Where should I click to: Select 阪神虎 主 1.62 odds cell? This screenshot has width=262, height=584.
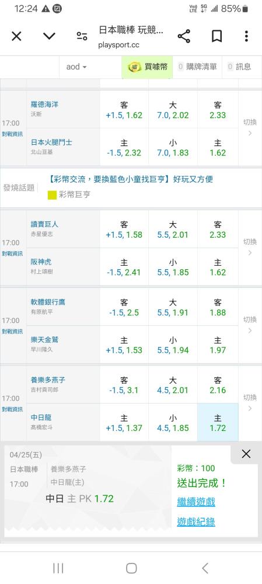tap(218, 267)
